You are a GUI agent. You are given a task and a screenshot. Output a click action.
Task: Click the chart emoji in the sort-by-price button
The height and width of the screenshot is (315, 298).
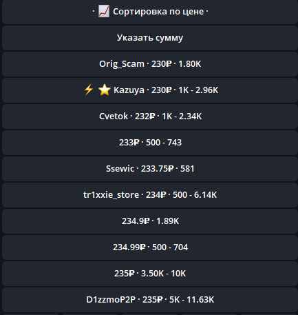coord(104,12)
